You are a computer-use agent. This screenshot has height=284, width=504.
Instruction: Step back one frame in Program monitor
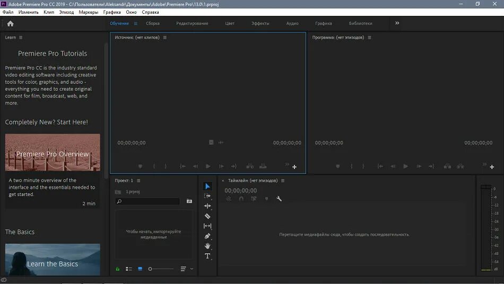(393, 166)
